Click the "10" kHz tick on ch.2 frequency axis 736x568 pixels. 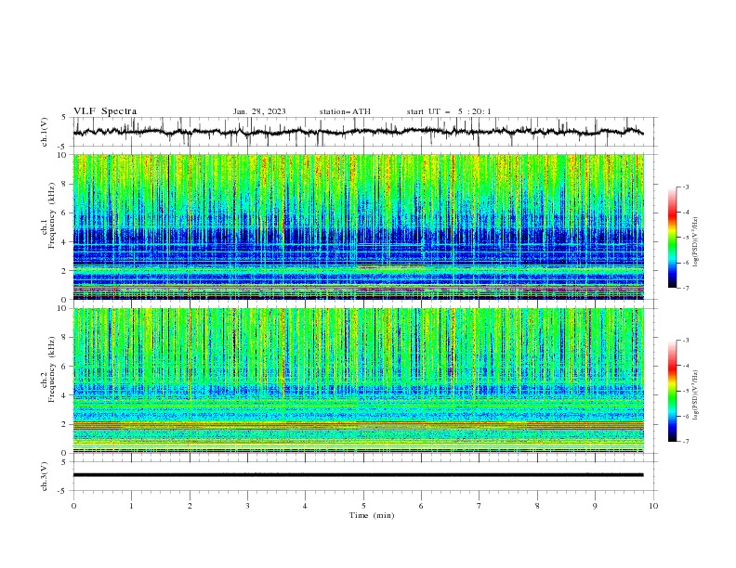point(62,308)
